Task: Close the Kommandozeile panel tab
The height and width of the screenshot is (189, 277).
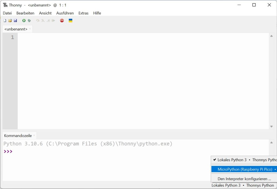Action: 34,135
